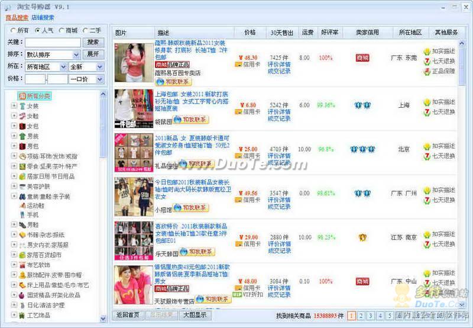The image size is (473, 328).
Task: Click 和我联系 for seller 袋鼠园
Action: tap(191, 120)
